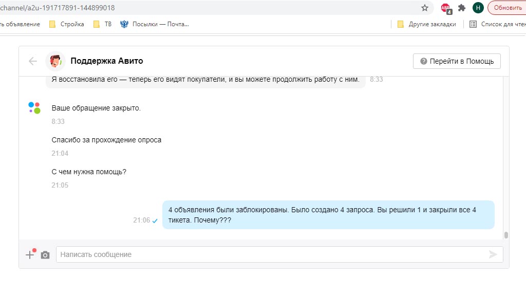Click the Перейти в Помощь button
The width and height of the screenshot is (526, 295).
click(x=457, y=61)
